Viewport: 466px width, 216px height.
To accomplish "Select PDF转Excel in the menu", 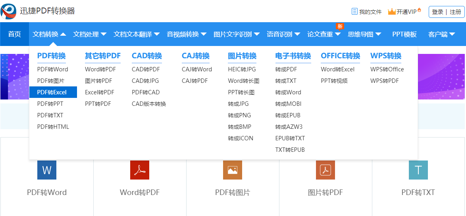I will point(53,92).
